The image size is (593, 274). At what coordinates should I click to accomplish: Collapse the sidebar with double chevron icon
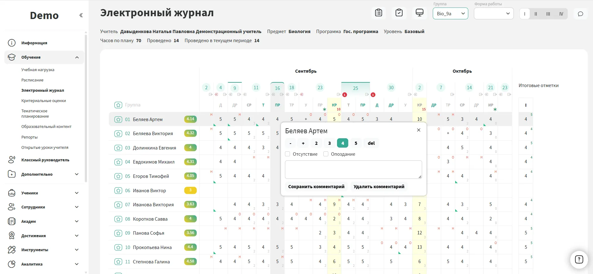point(81,15)
